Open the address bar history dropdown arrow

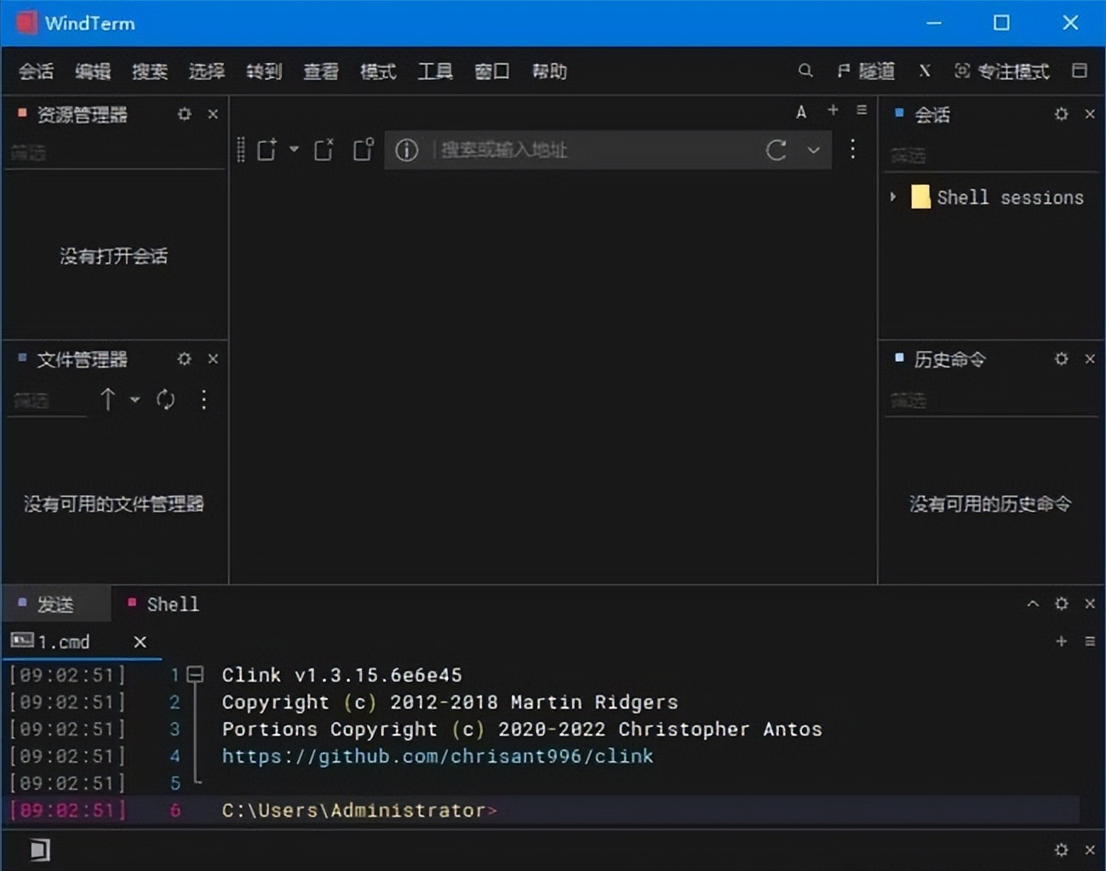[x=814, y=150]
